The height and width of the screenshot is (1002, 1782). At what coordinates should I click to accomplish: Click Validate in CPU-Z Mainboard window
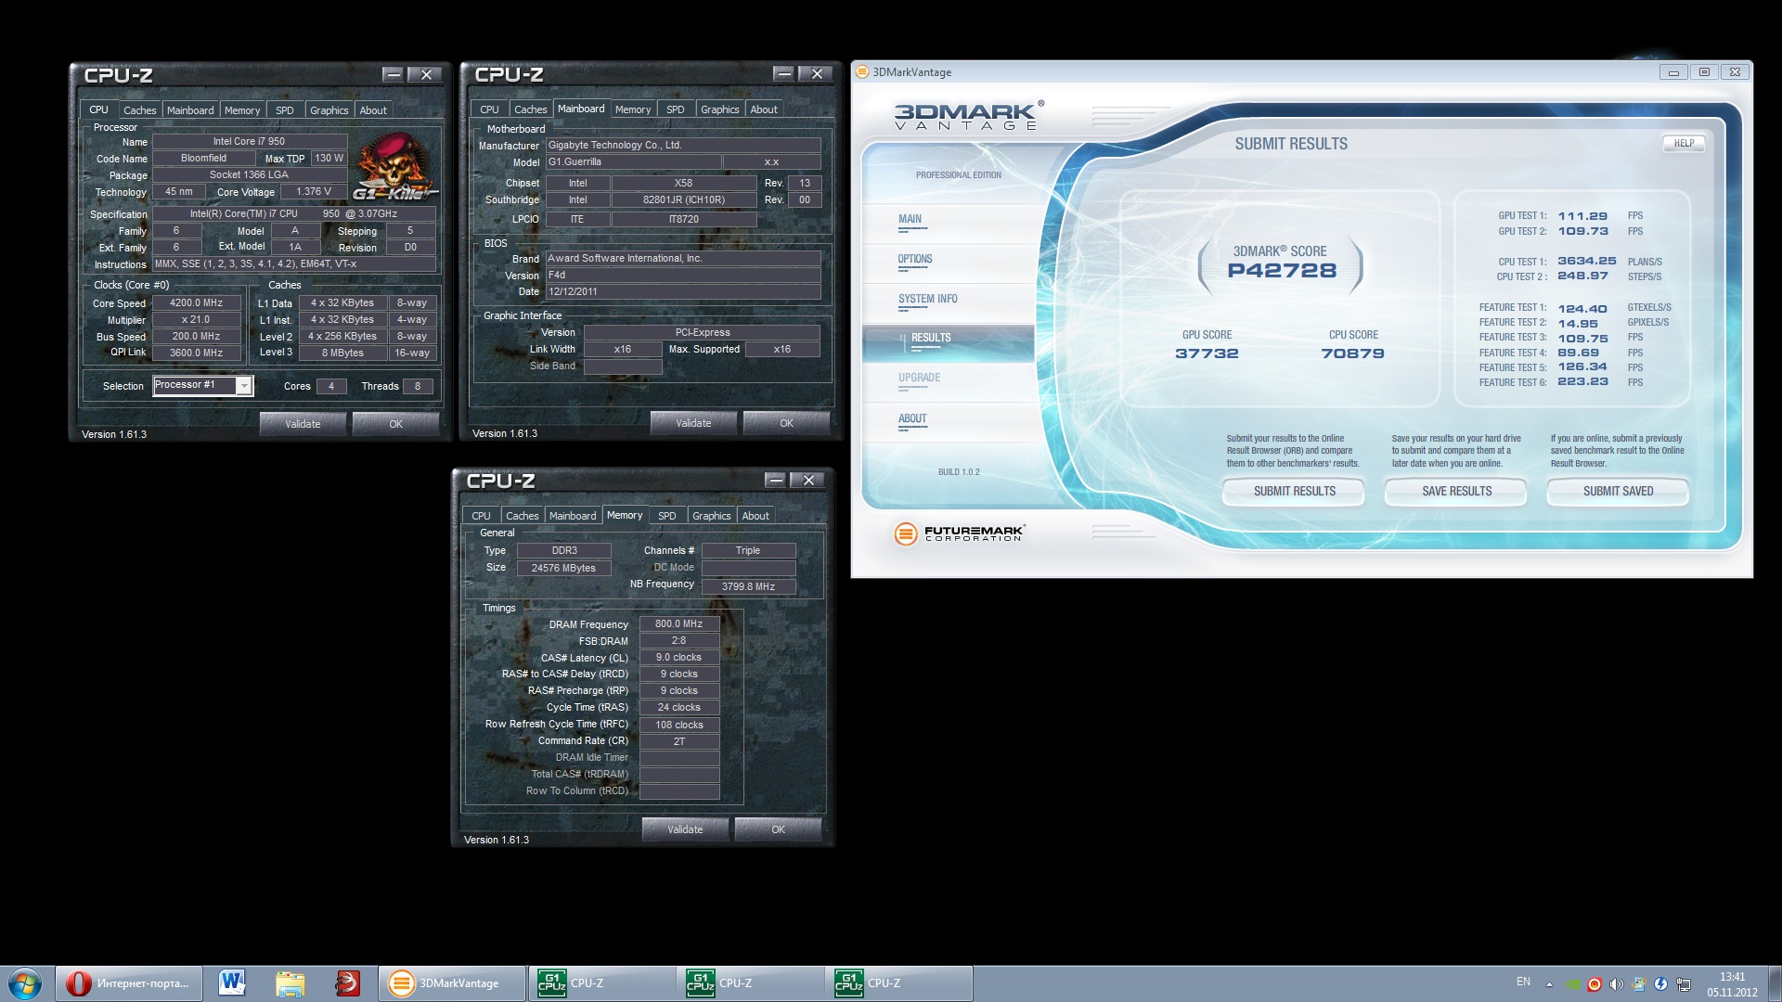click(693, 423)
